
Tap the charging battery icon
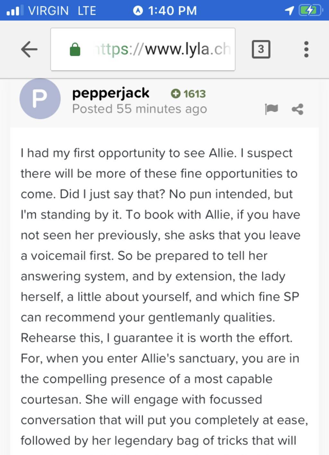coord(310,11)
